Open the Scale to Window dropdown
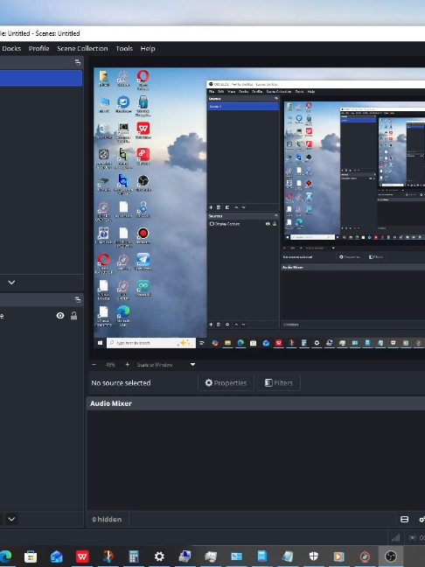The image size is (425, 567). tap(165, 365)
